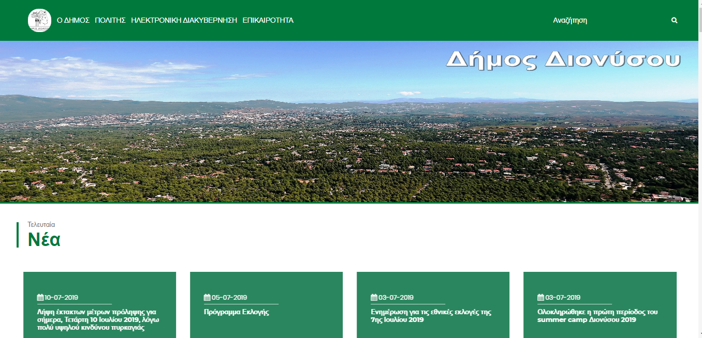
Task: Open the fire danger measures article
Action: click(97, 320)
